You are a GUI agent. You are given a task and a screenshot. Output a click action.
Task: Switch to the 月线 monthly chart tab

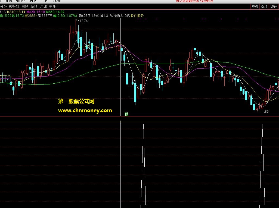click(x=44, y=7)
